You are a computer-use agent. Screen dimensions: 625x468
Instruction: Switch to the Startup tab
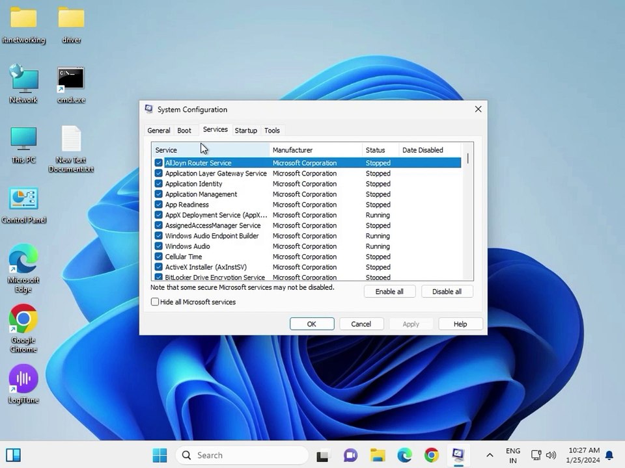(246, 130)
